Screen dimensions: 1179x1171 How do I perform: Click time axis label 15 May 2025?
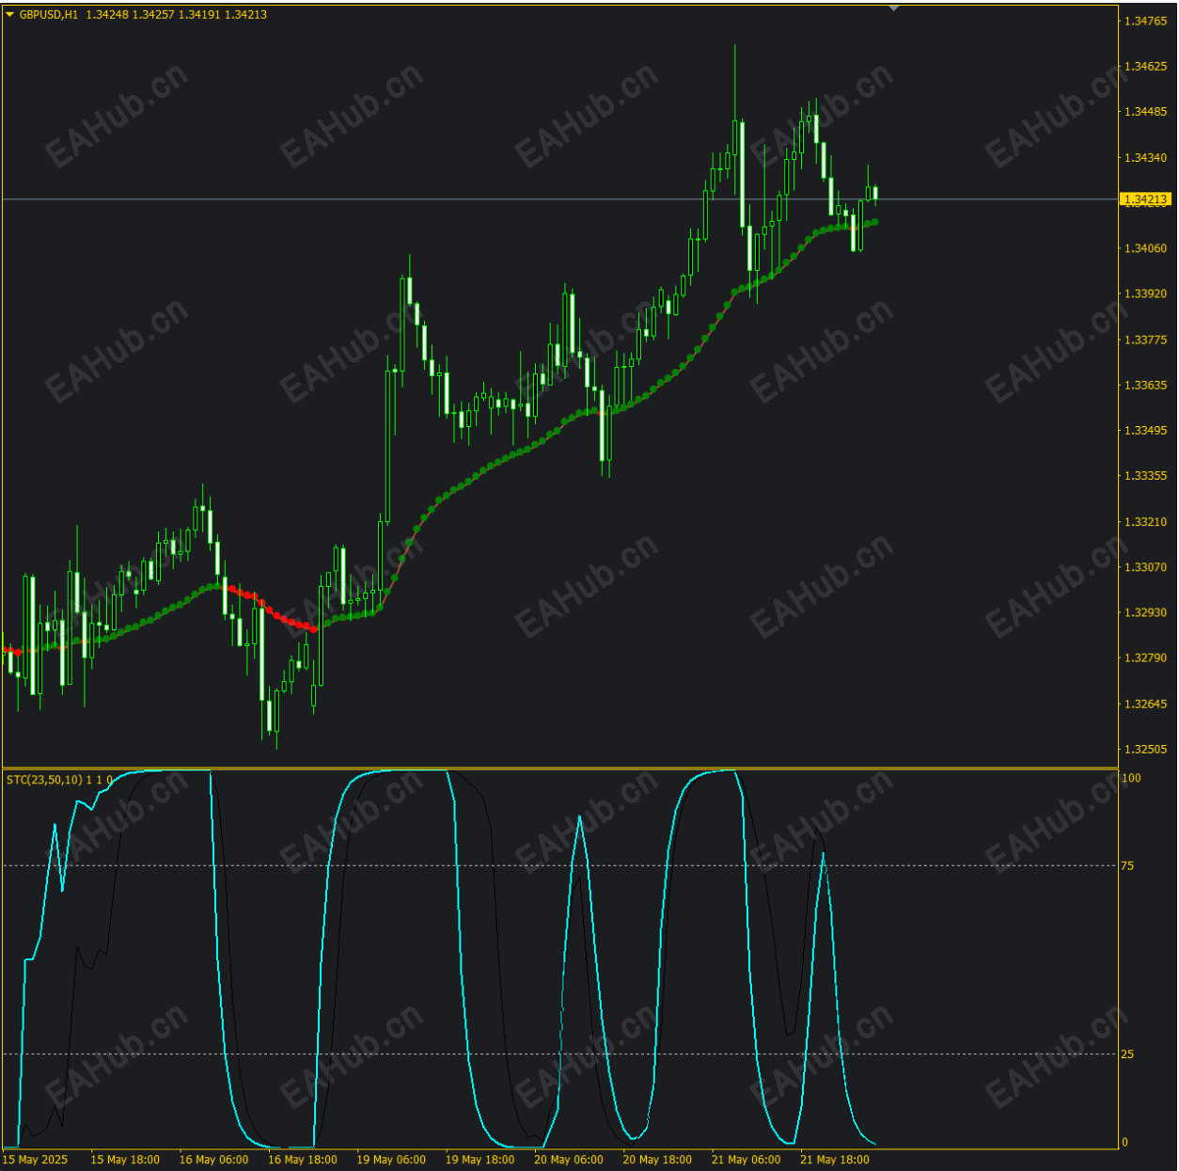tap(36, 1160)
